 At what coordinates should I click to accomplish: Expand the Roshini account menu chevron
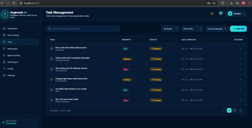pyautogui.click(x=244, y=14)
